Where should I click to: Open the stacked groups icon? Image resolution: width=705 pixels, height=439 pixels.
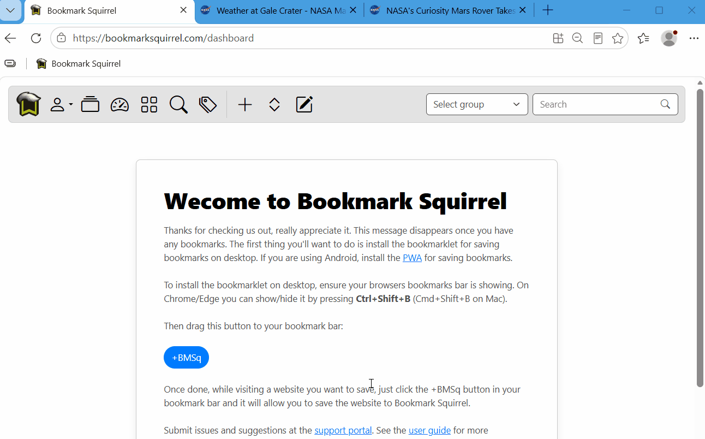(90, 104)
